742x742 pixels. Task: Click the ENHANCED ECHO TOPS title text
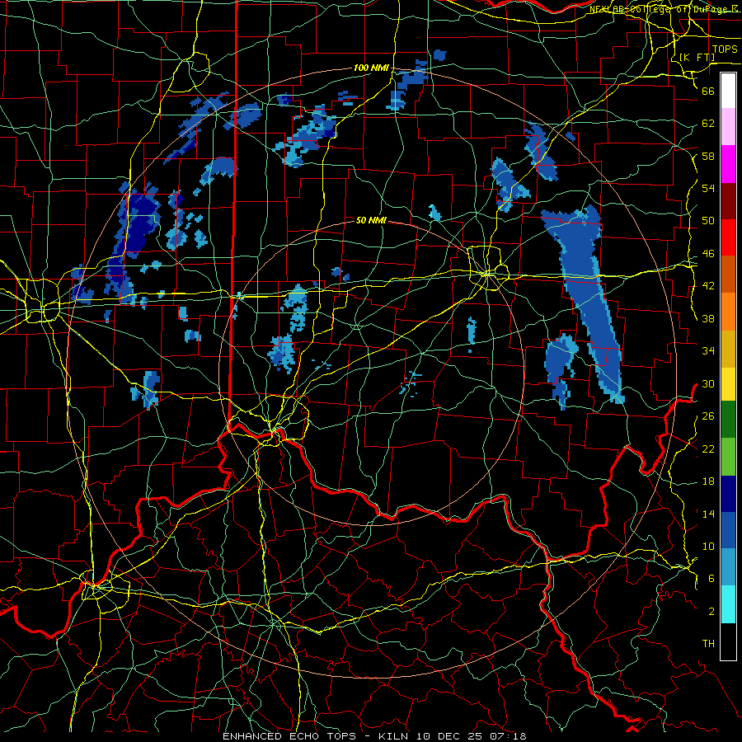pos(289,736)
